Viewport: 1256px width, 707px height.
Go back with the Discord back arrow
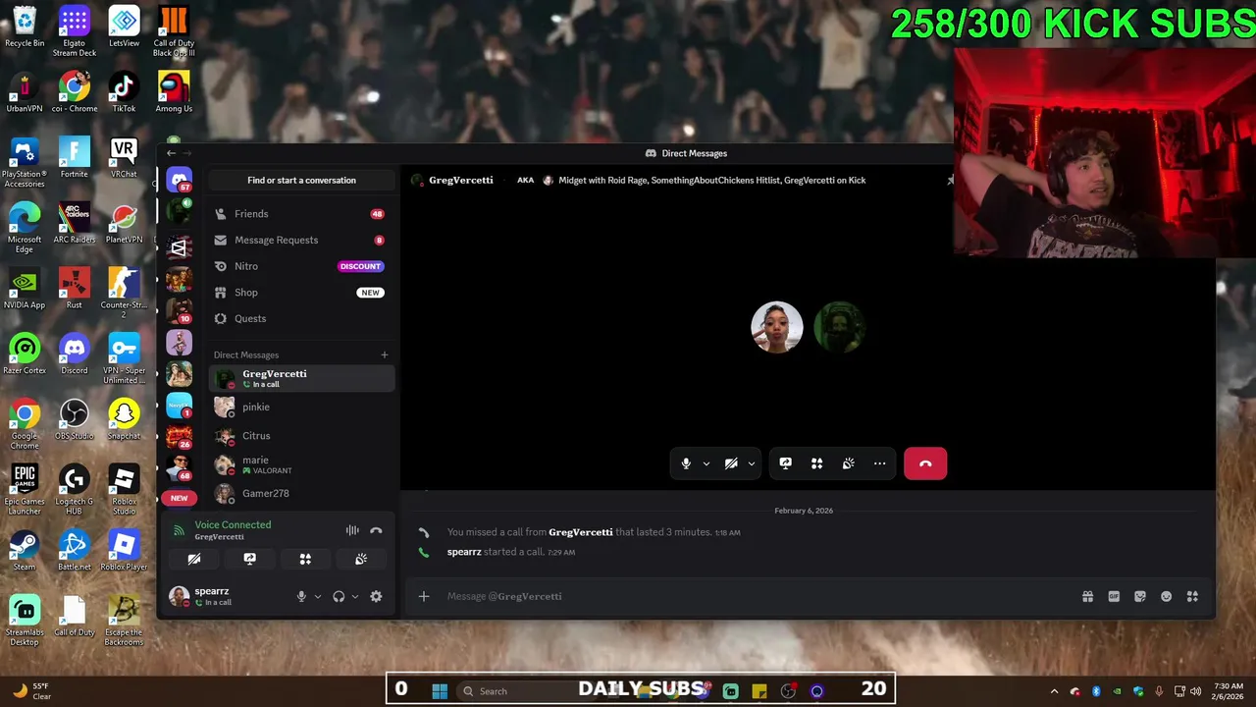[x=171, y=153]
